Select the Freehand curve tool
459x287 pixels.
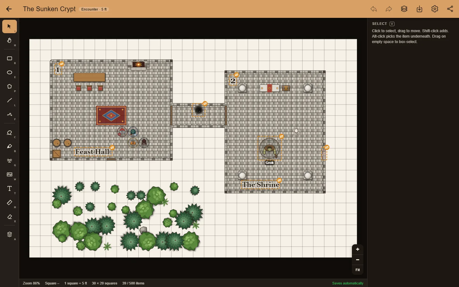[10, 114]
